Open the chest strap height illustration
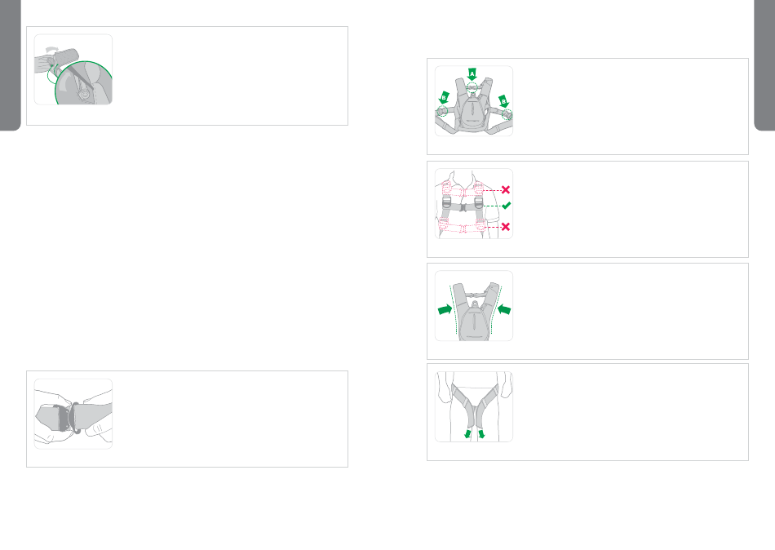This screenshot has height=550, width=775. point(474,204)
